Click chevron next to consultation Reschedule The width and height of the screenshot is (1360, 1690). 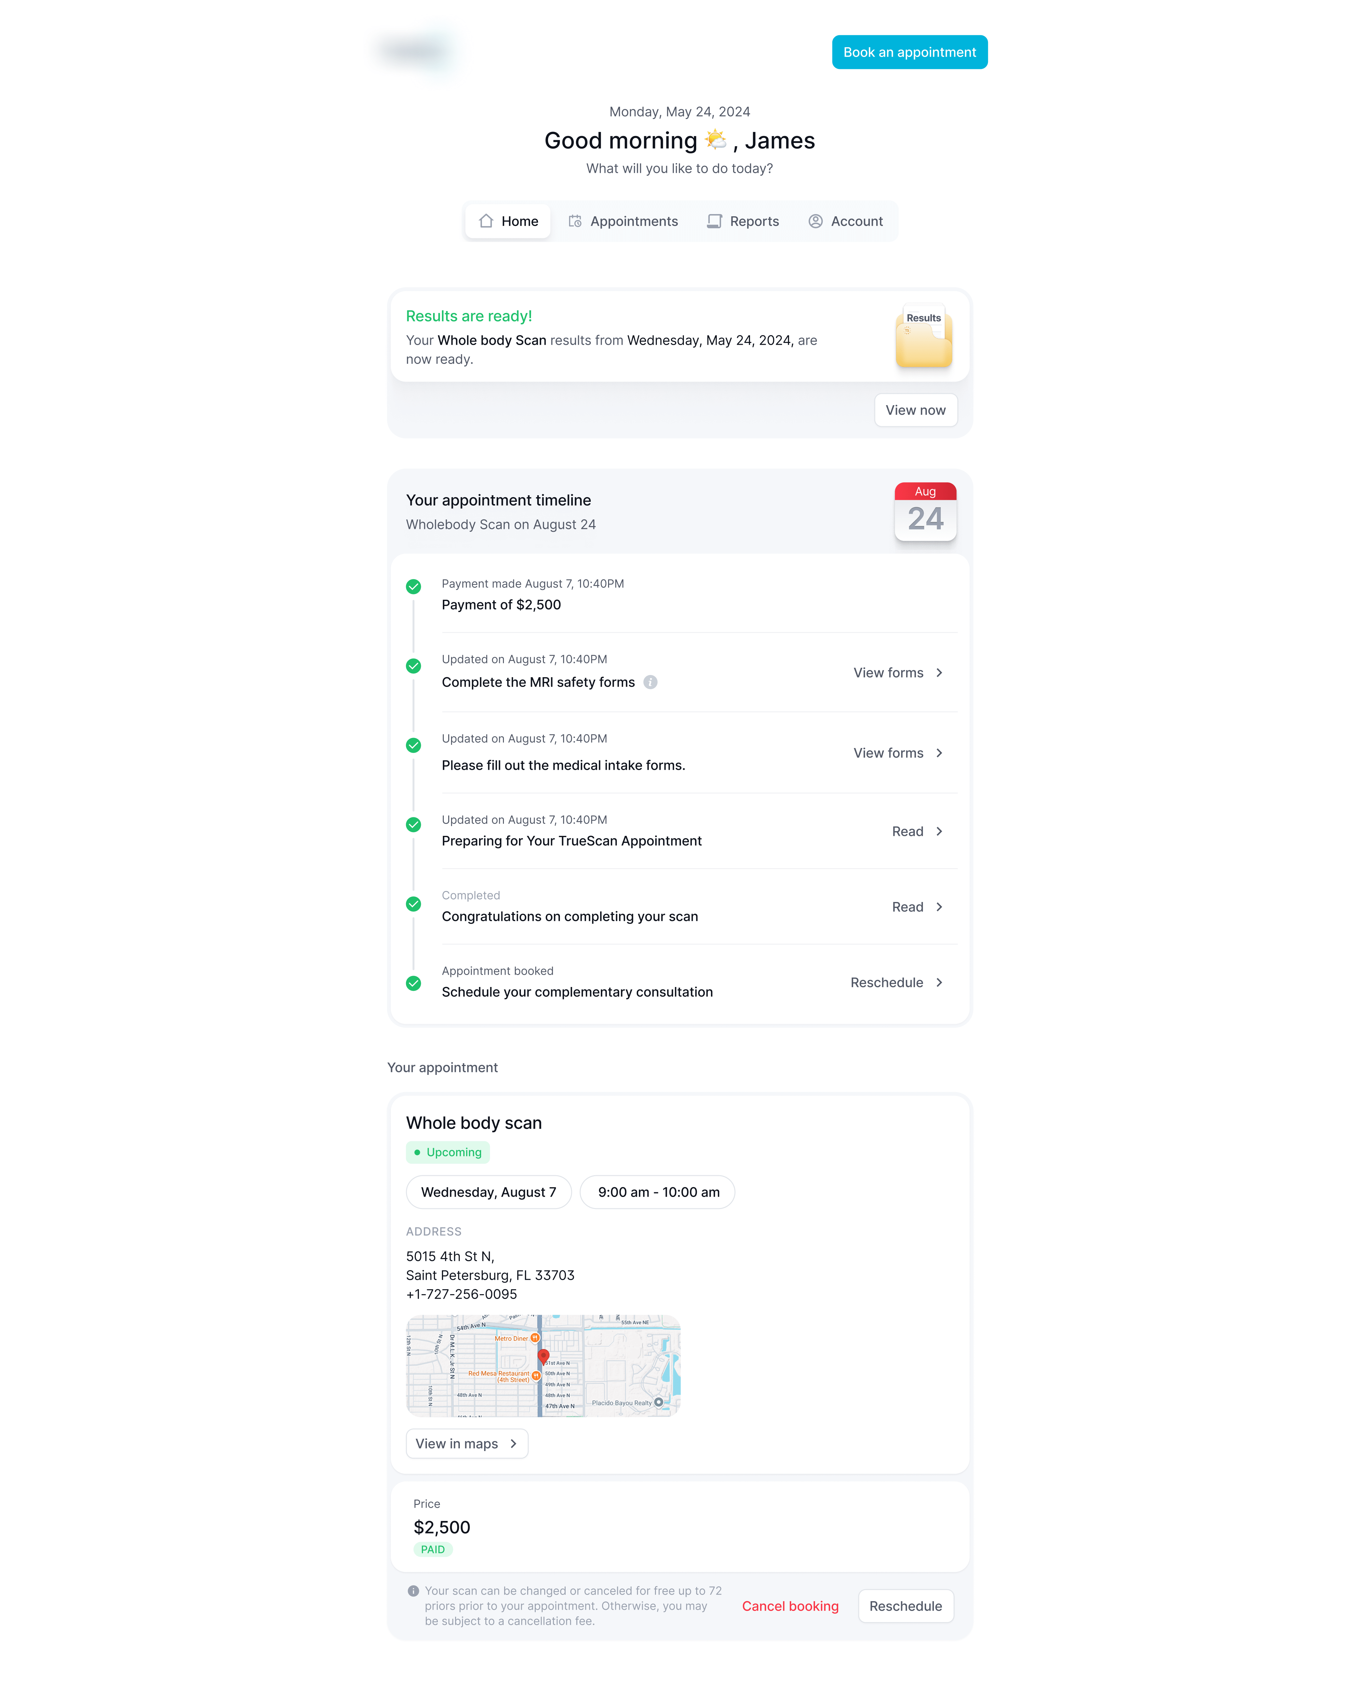[939, 982]
